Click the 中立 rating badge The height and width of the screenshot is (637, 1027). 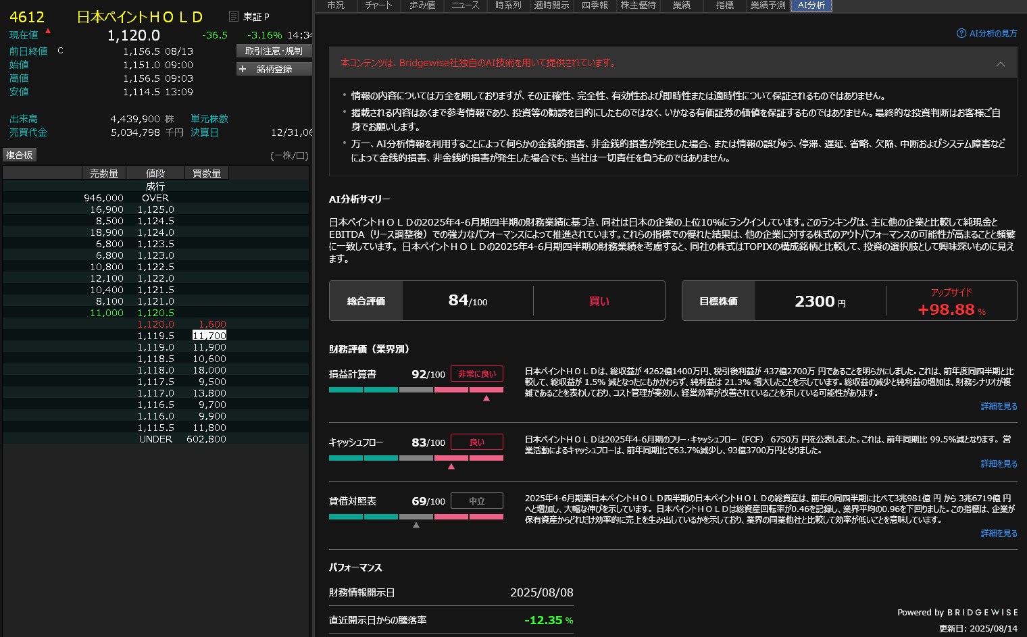pyautogui.click(x=477, y=501)
